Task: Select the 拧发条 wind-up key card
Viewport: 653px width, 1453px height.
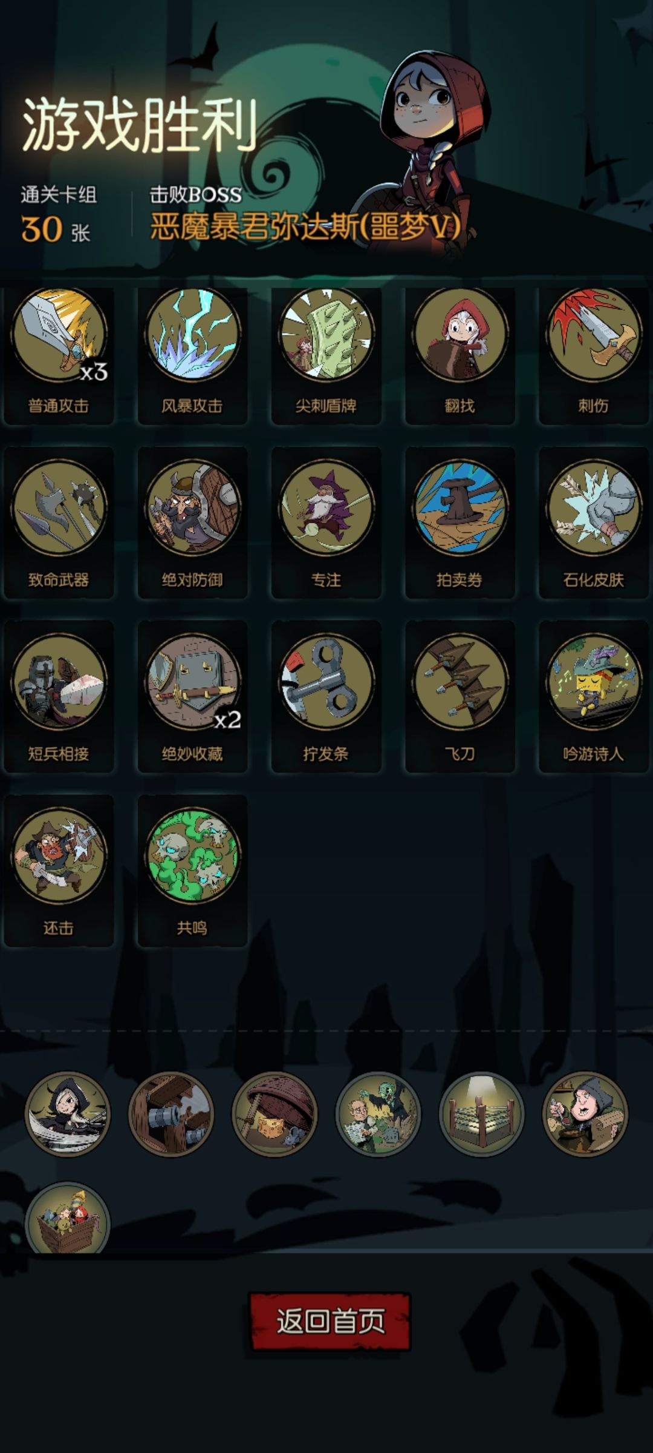Action: 326,696
